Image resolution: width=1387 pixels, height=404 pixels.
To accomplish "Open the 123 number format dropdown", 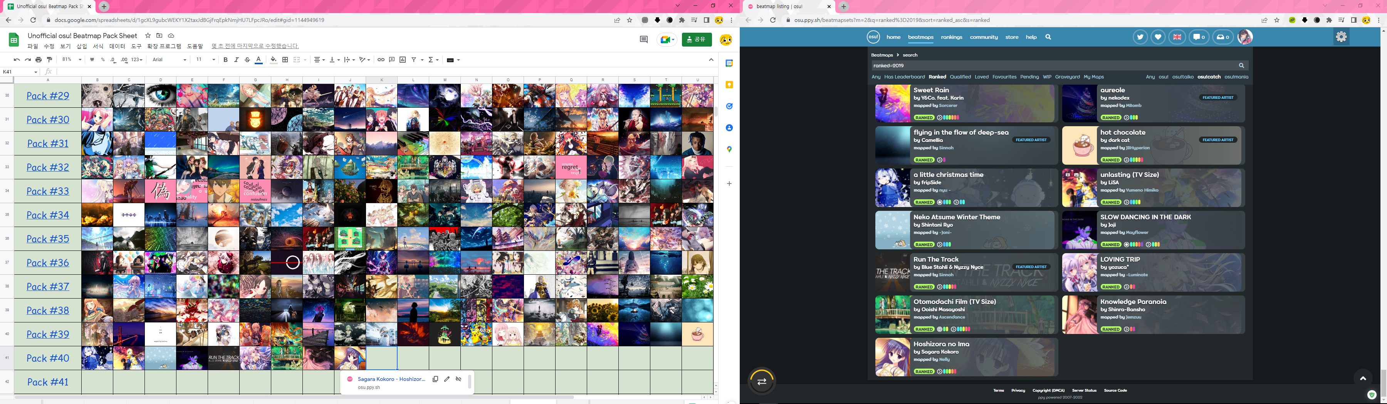I will click(137, 60).
